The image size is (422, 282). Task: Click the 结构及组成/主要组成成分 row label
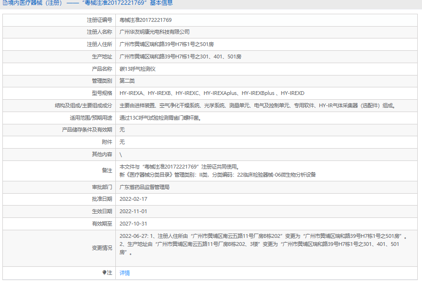(84, 105)
